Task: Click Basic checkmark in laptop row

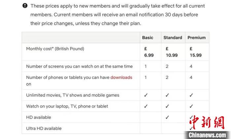Action: click(x=146, y=106)
